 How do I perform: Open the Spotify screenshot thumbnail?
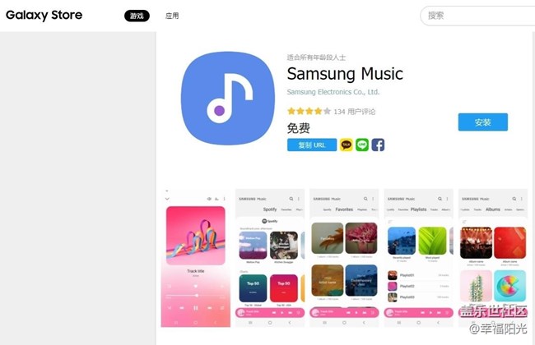270,258
